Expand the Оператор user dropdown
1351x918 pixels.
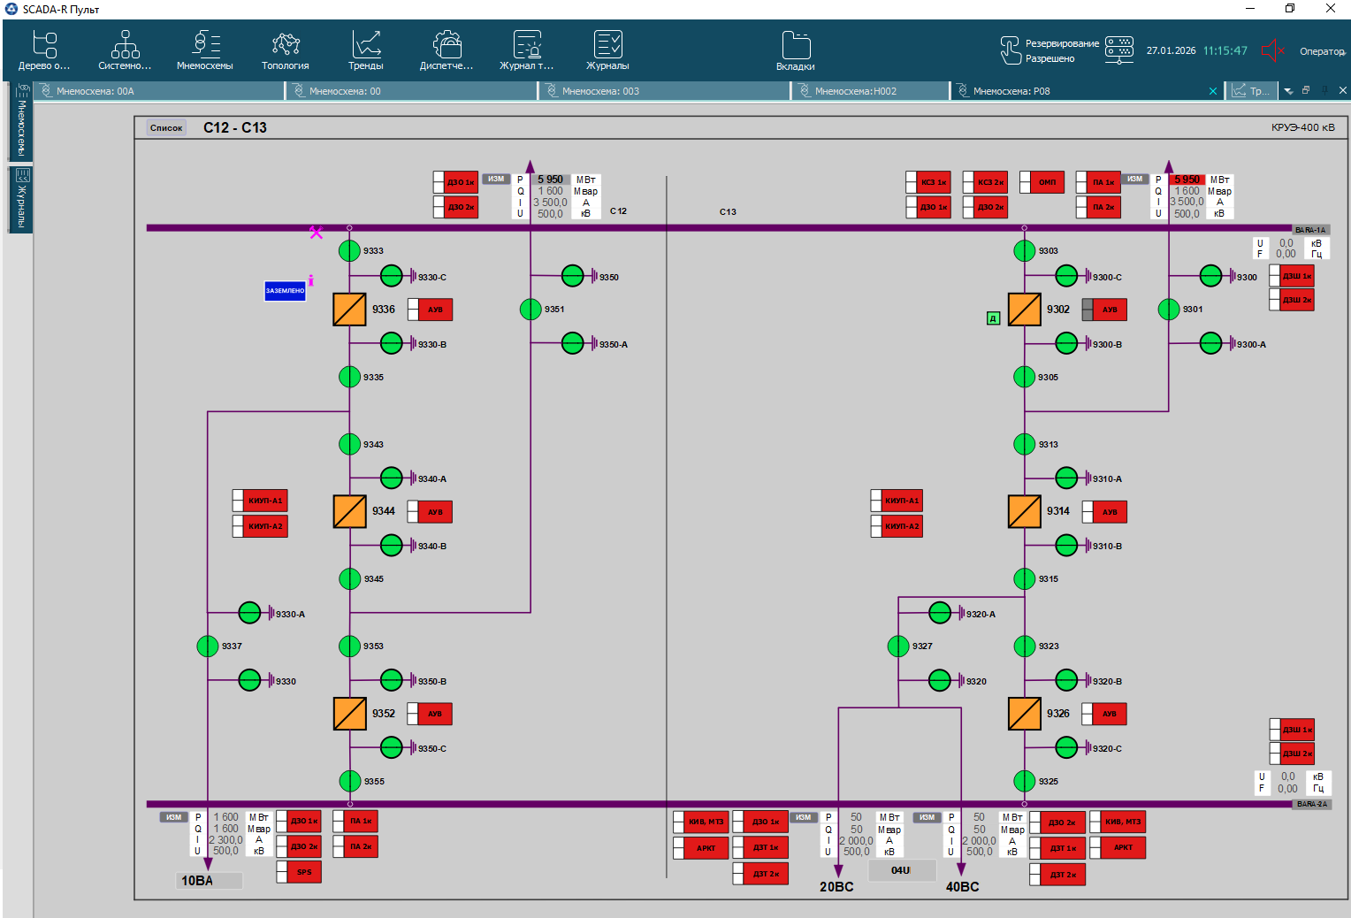coord(1323,51)
